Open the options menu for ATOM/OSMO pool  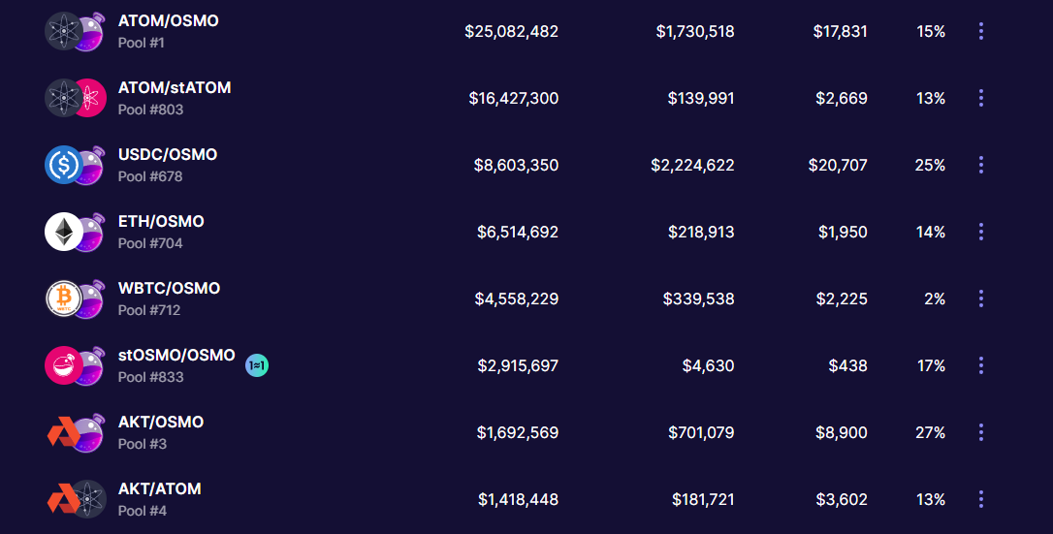[x=981, y=31]
